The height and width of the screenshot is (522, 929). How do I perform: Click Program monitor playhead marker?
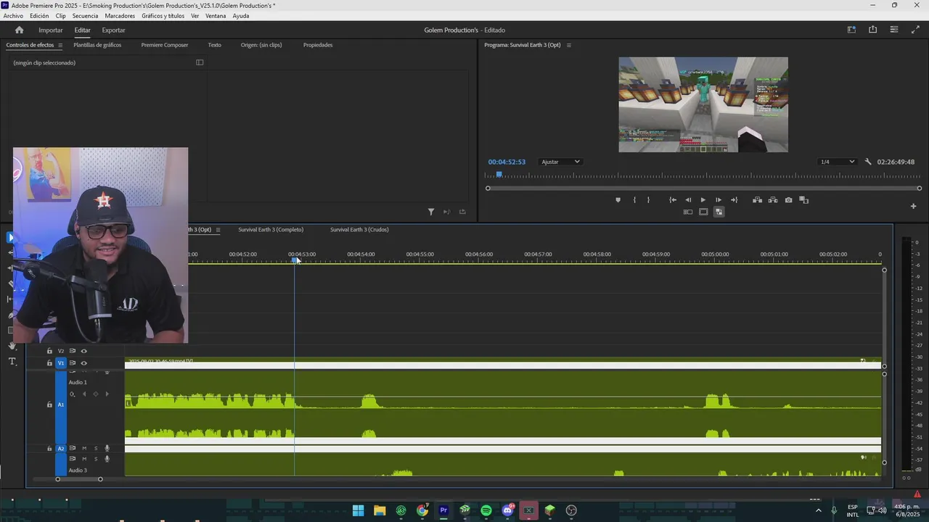click(x=499, y=175)
